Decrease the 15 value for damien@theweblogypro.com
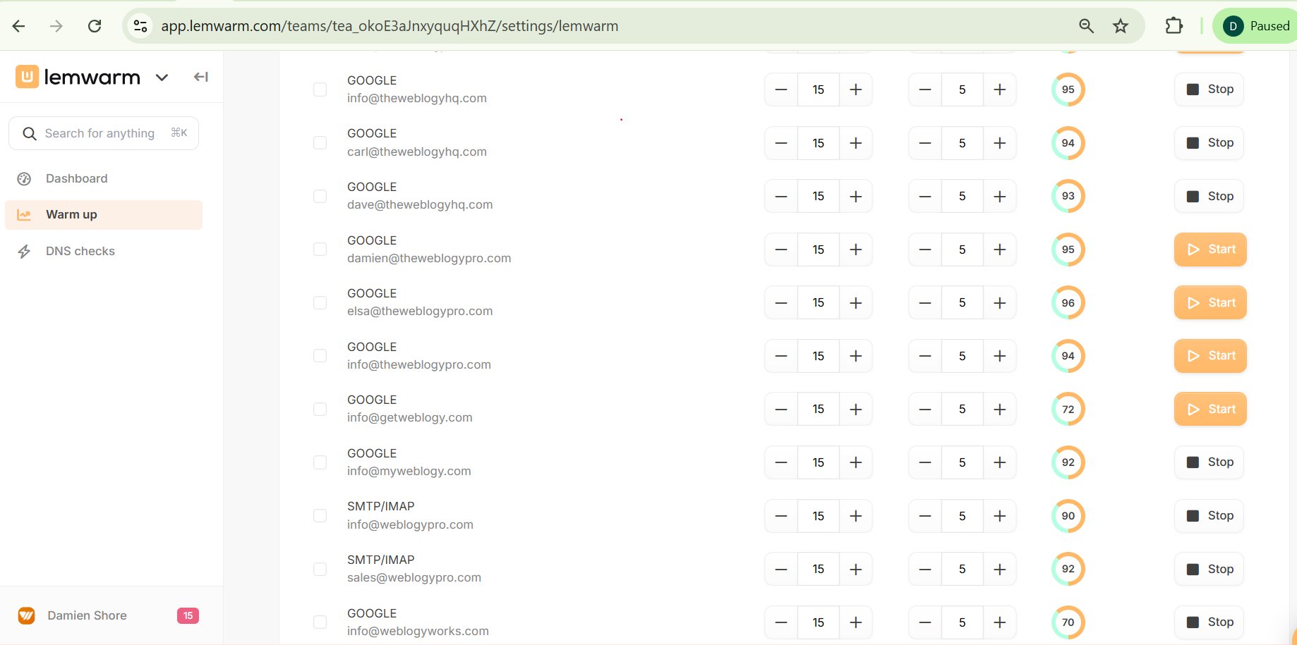Viewport: 1297px width, 645px height. click(x=781, y=250)
